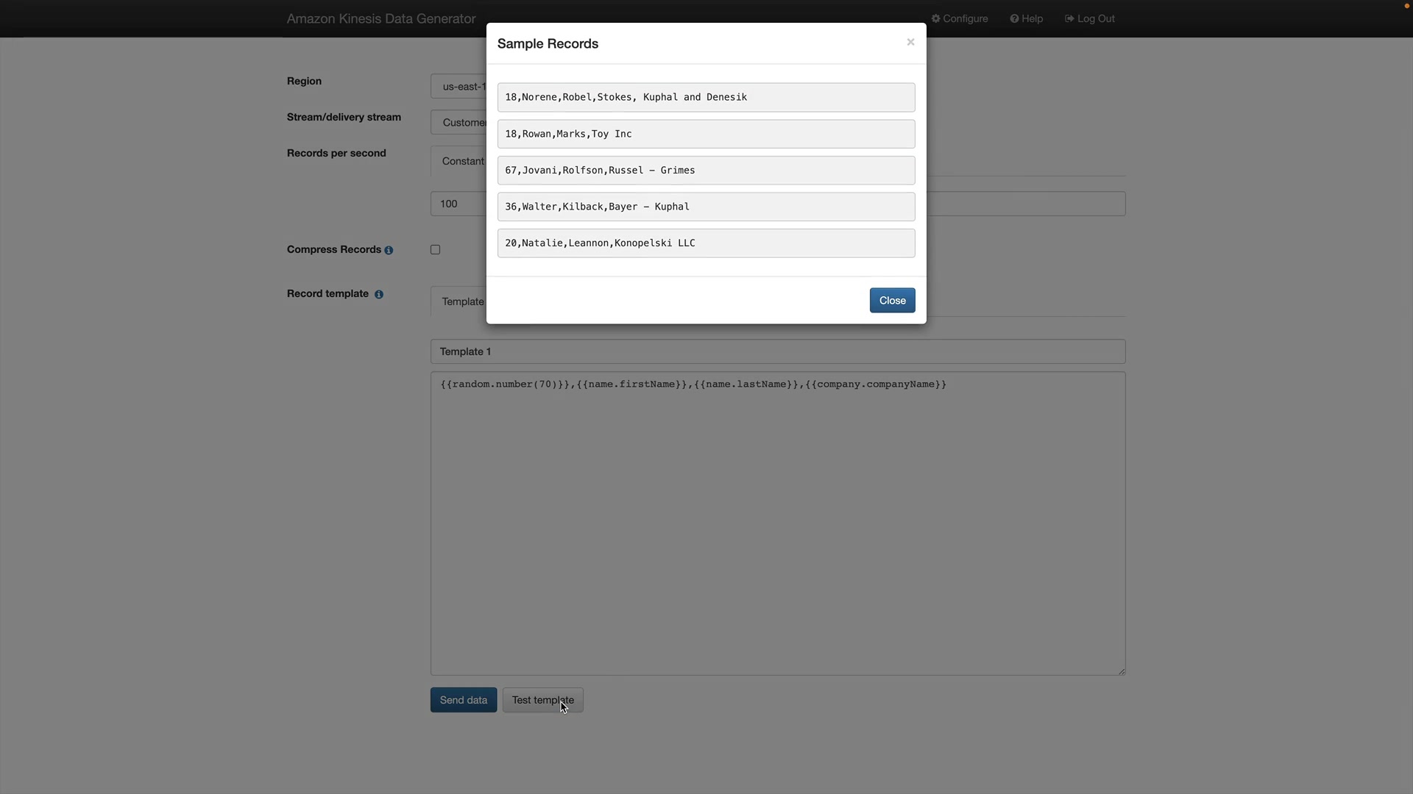The width and height of the screenshot is (1413, 794).
Task: Click the Log Out icon
Action: coord(1069,18)
